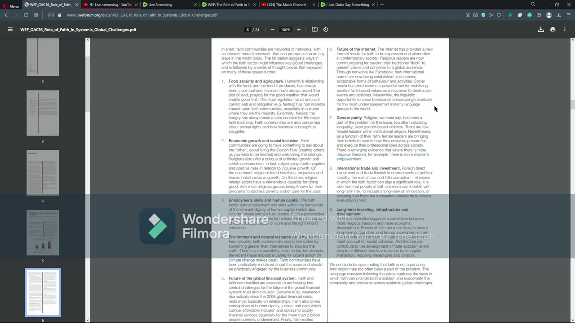Viewport: 575px width, 323px height.
Task: Zoom in the PDF with plus button
Action: (299, 30)
